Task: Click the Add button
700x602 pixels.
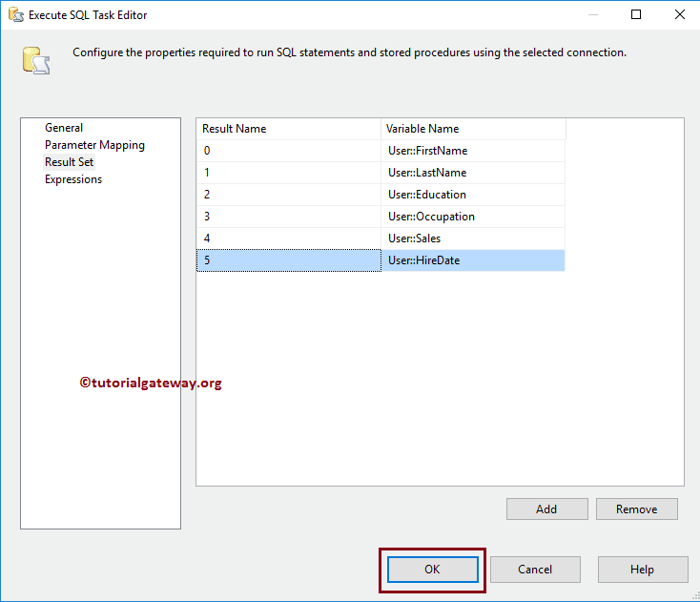Action: 546,509
